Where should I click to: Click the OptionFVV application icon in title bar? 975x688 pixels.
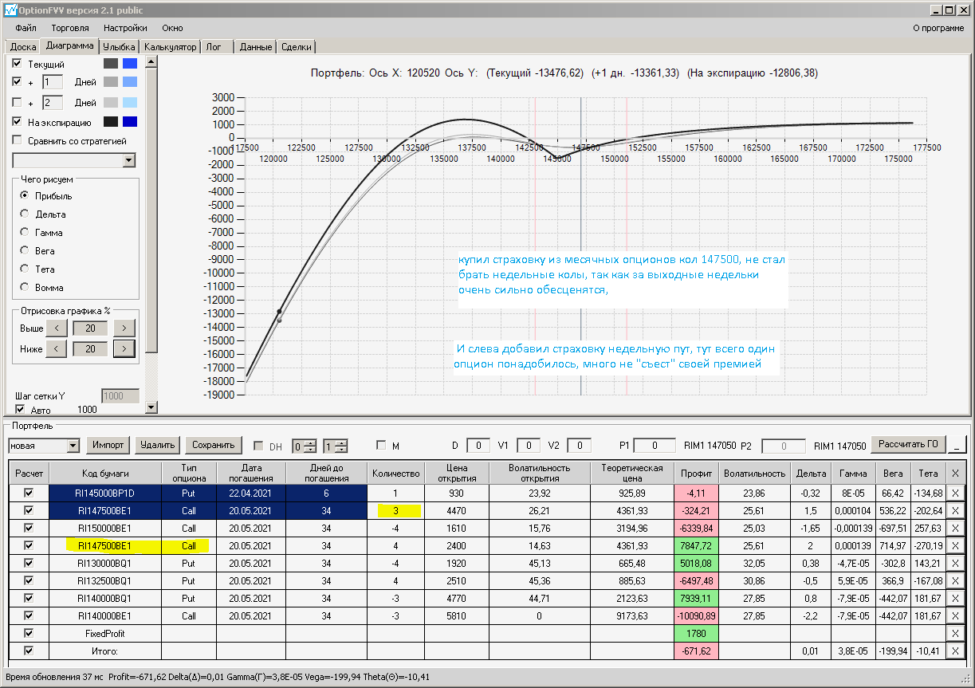pos(10,10)
